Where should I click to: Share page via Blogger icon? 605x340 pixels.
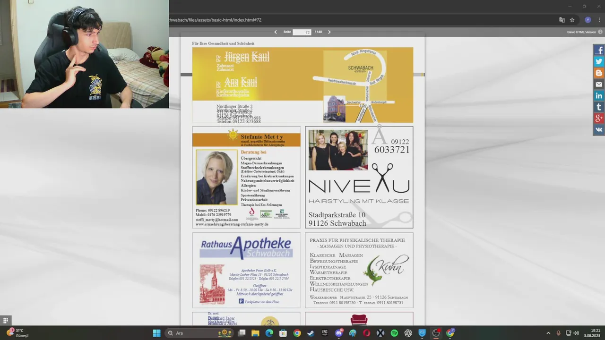click(599, 73)
